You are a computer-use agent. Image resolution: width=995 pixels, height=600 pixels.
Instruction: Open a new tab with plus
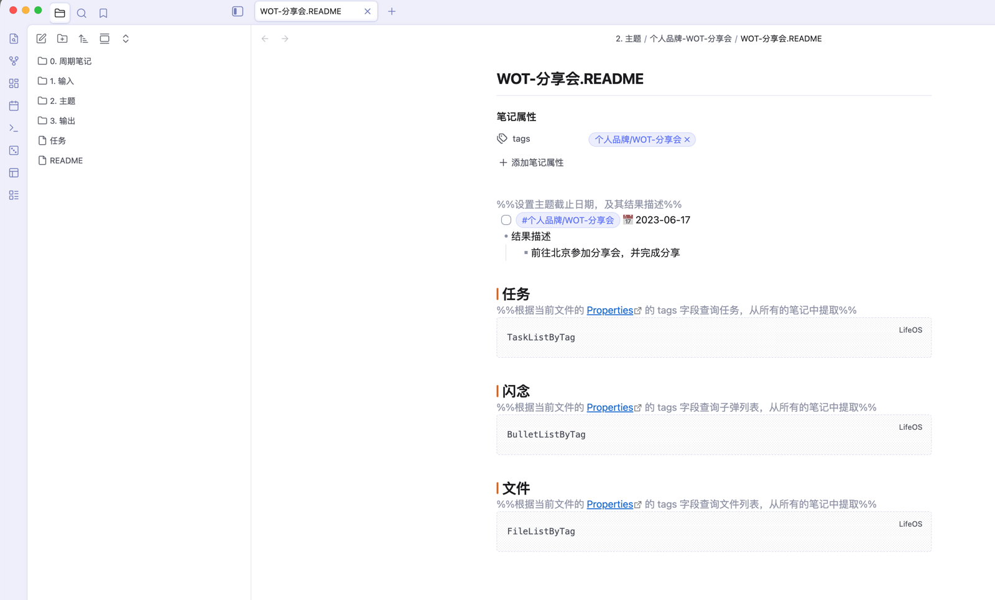(x=392, y=11)
